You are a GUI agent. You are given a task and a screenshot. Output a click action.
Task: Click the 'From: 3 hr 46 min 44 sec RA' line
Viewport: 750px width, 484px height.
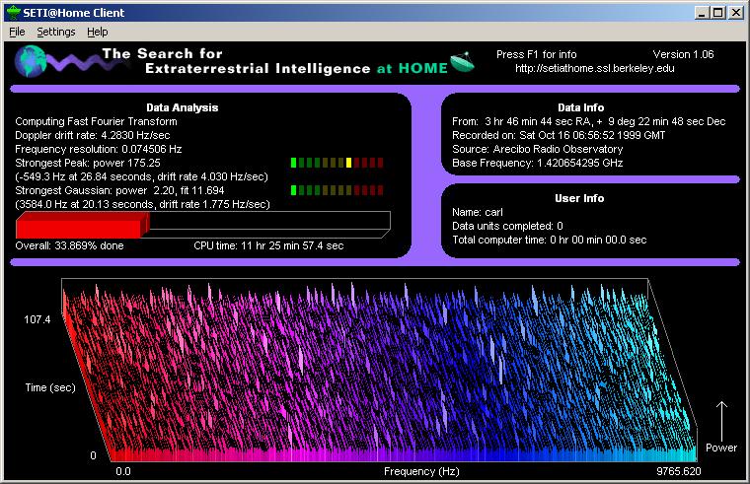tap(589, 122)
